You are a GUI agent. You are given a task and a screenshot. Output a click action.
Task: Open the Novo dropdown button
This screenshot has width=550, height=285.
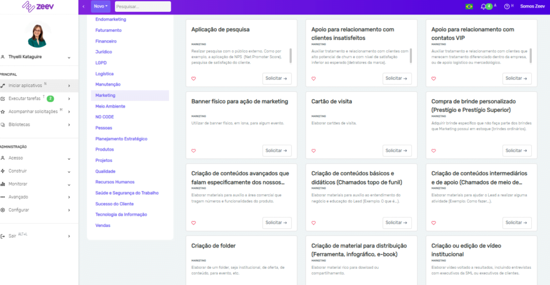[x=100, y=6]
